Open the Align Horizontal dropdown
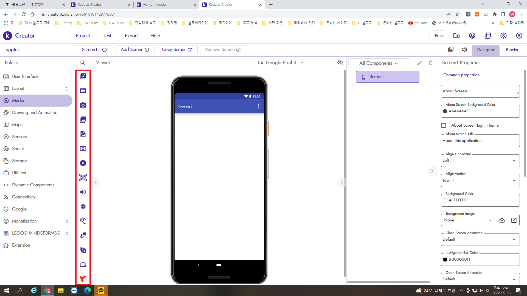The image size is (527, 296). click(x=480, y=161)
